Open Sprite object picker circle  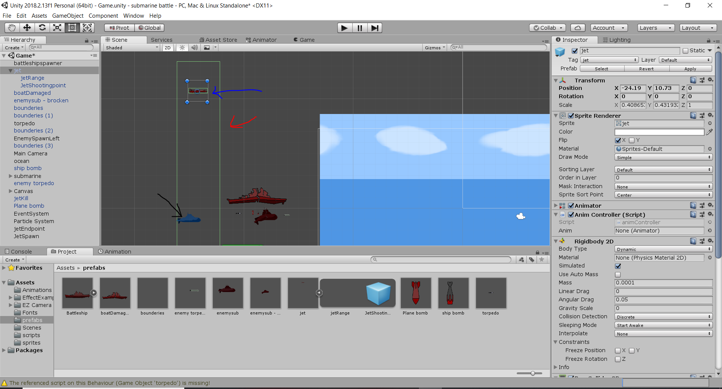pyautogui.click(x=710, y=123)
